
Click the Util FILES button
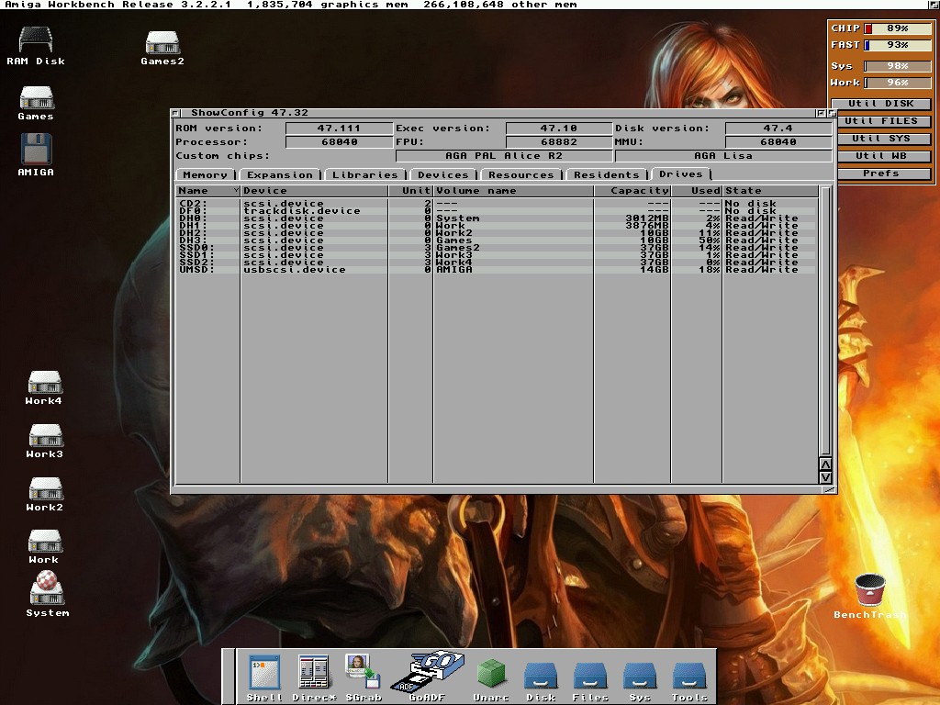(x=881, y=121)
